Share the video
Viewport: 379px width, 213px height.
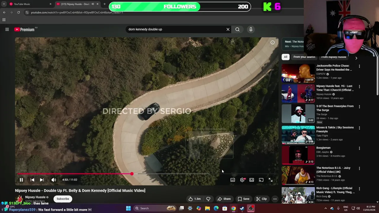point(224,199)
